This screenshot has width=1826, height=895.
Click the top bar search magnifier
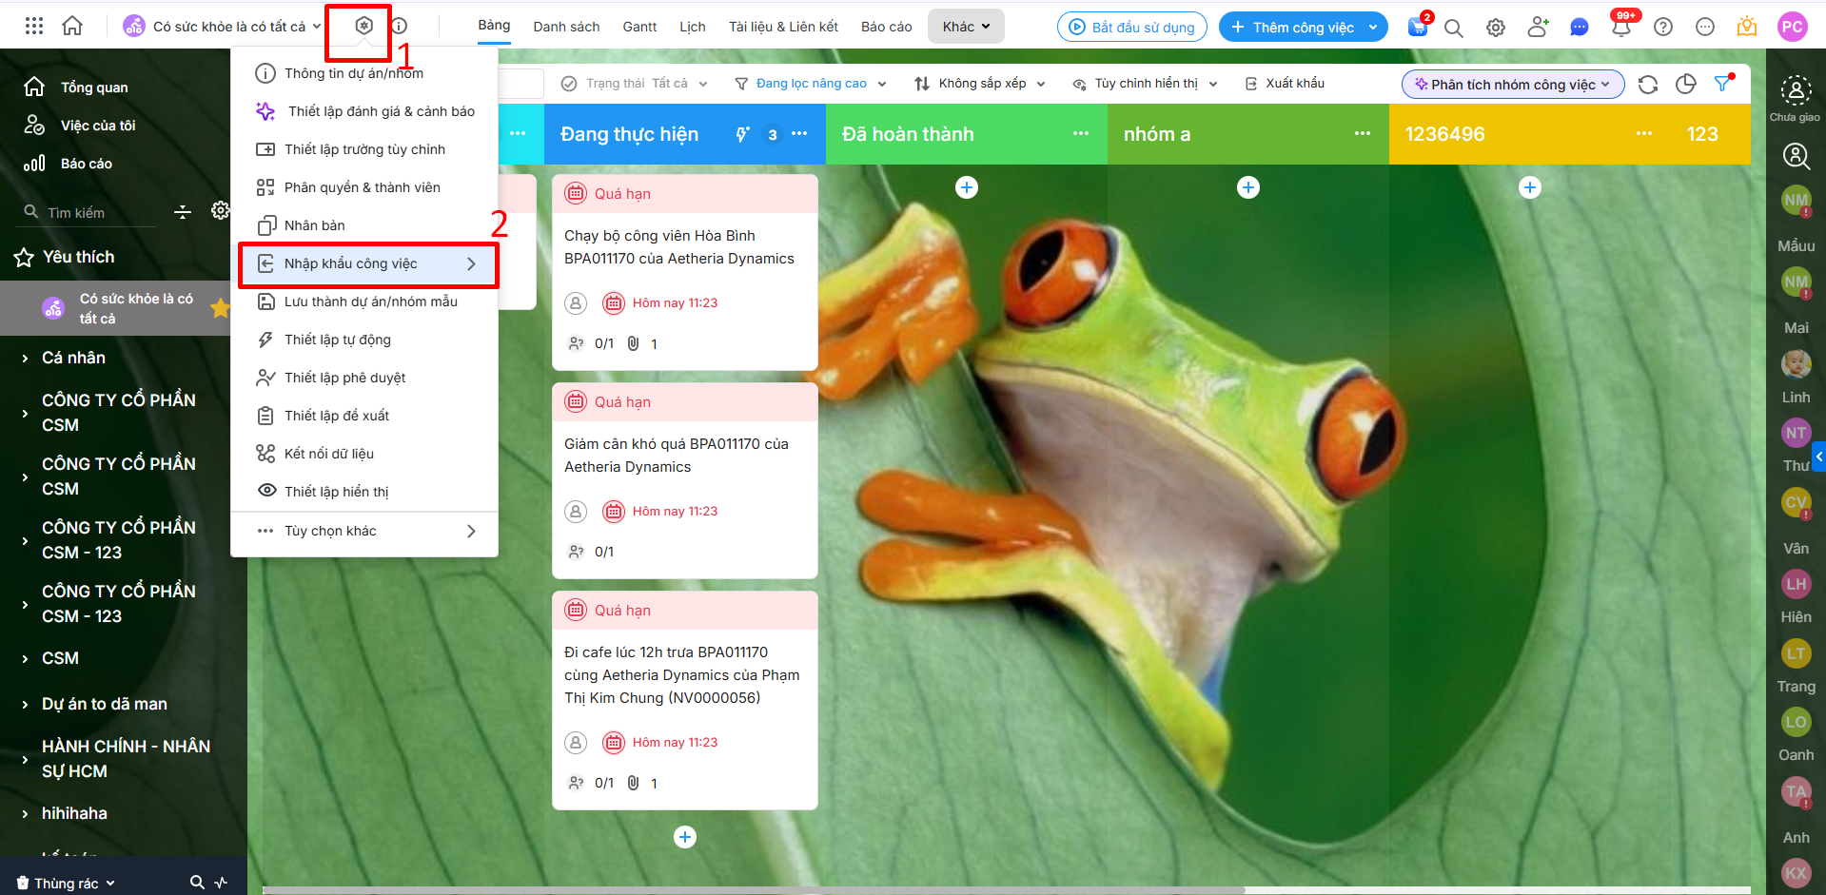pyautogui.click(x=1454, y=28)
